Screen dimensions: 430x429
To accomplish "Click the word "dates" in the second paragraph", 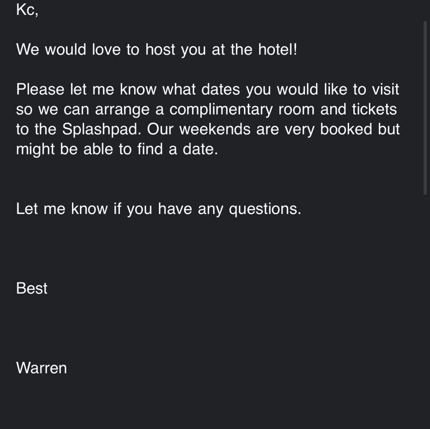I will tap(220, 89).
